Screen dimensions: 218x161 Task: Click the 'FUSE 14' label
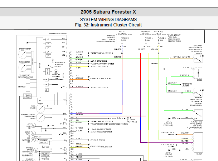(150, 38)
